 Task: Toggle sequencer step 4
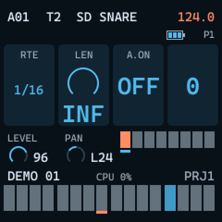click(x=48, y=198)
